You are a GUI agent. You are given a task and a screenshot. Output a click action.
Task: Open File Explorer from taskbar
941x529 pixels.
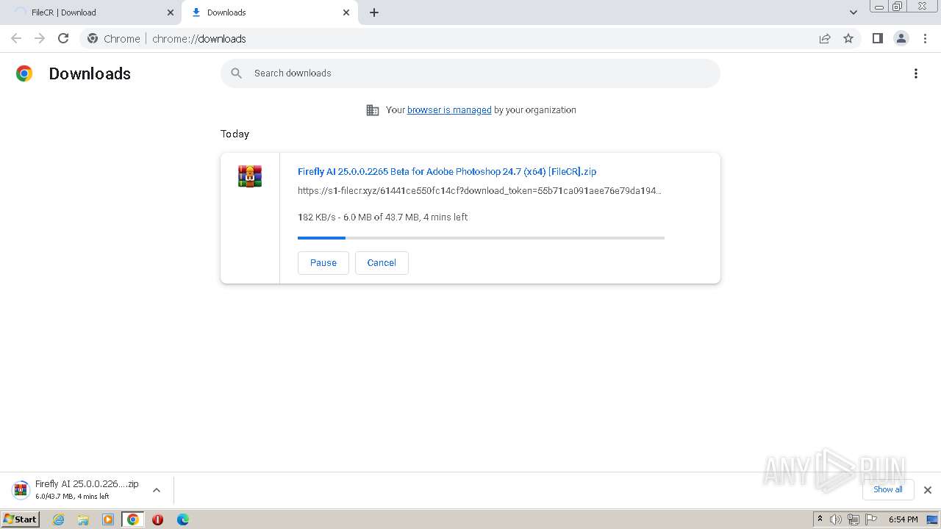click(x=83, y=519)
